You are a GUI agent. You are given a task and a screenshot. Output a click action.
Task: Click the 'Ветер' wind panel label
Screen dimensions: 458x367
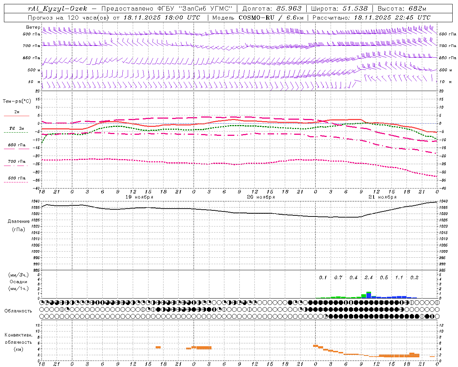(33, 27)
